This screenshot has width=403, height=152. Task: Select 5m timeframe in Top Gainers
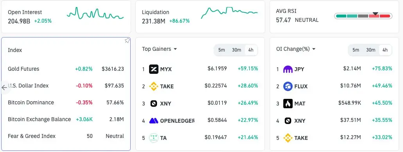(221, 50)
